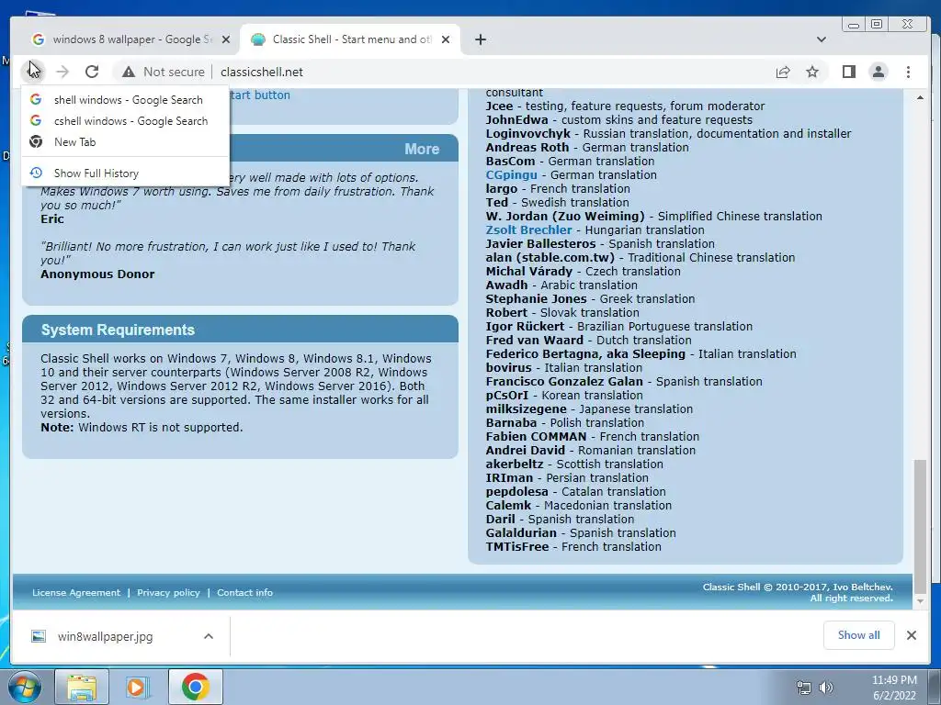Launch Windows Media Player from taskbar

coord(137,687)
